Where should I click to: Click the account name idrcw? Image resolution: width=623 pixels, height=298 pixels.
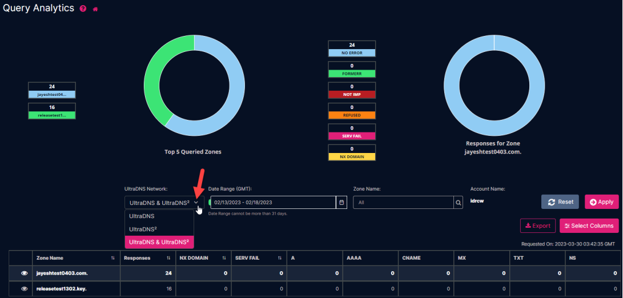click(x=477, y=201)
